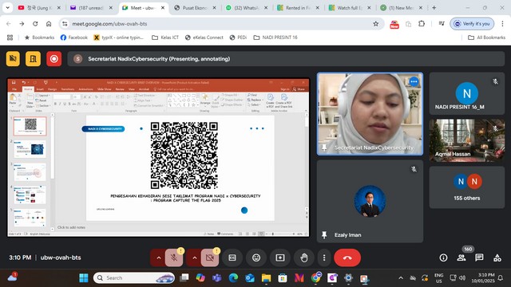
Task: Click the taskbar Search box
Action: pos(134,278)
